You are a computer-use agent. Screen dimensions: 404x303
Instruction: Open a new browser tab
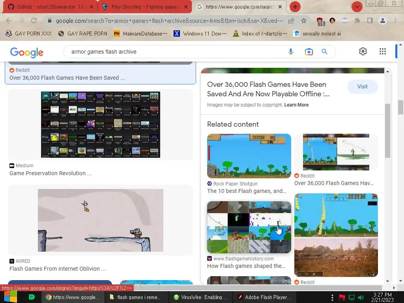coord(295,7)
